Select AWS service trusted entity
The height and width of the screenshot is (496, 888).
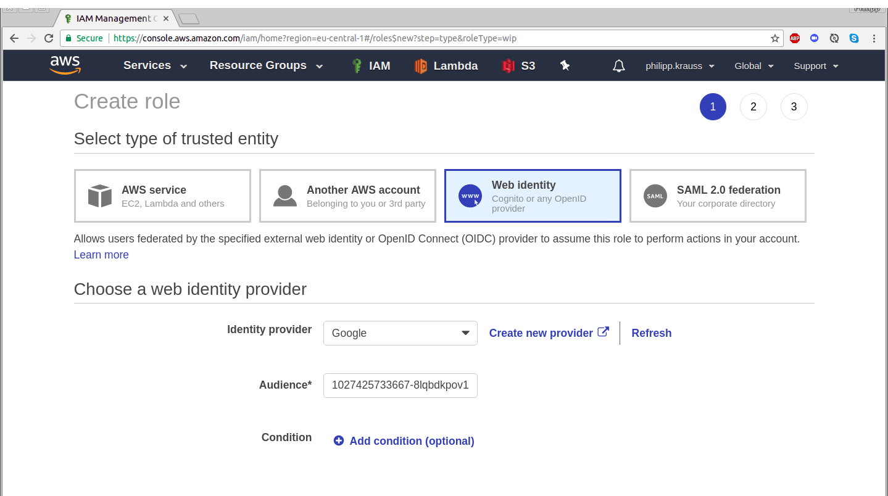pyautogui.click(x=162, y=196)
